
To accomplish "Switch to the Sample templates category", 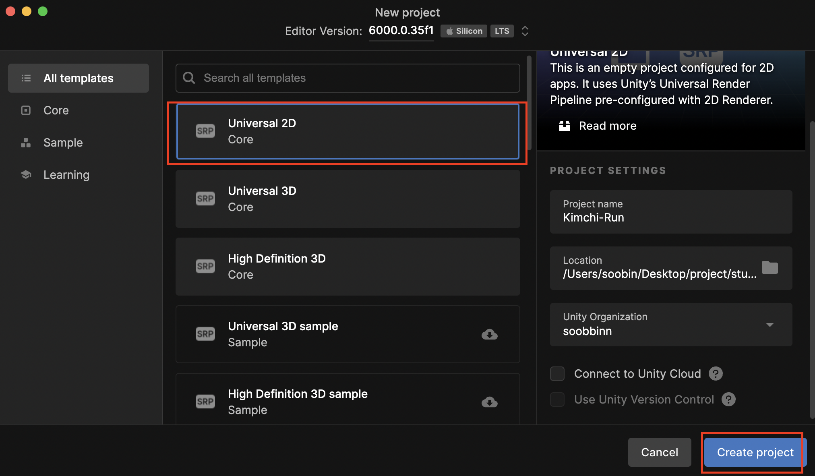I will pos(63,143).
